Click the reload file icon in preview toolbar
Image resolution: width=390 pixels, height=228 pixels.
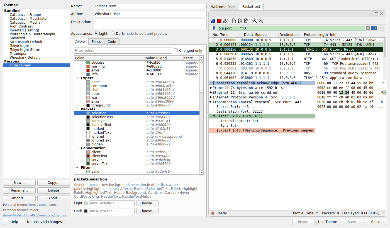(246, 21)
